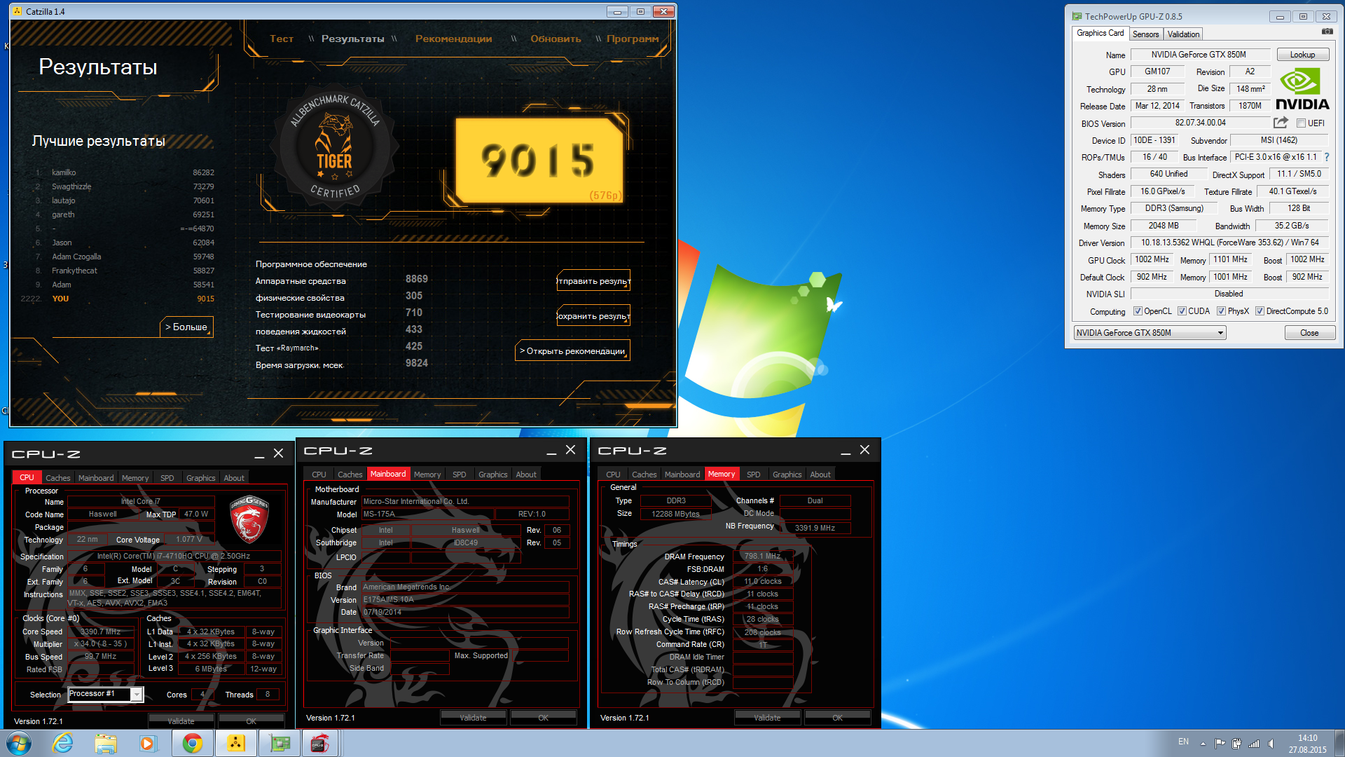This screenshot has width=1345, height=757.
Task: Open Caches tab in left CPU-Z window
Action: [58, 478]
